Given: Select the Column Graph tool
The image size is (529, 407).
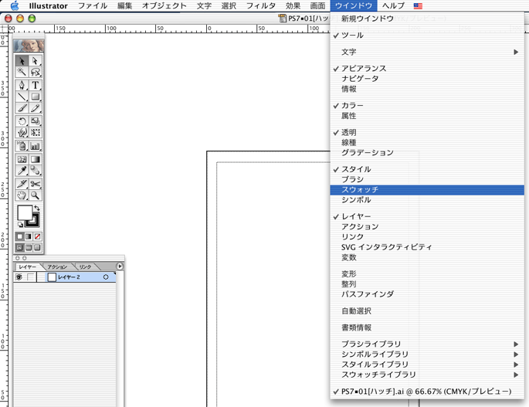Looking at the screenshot, I should (x=36, y=146).
